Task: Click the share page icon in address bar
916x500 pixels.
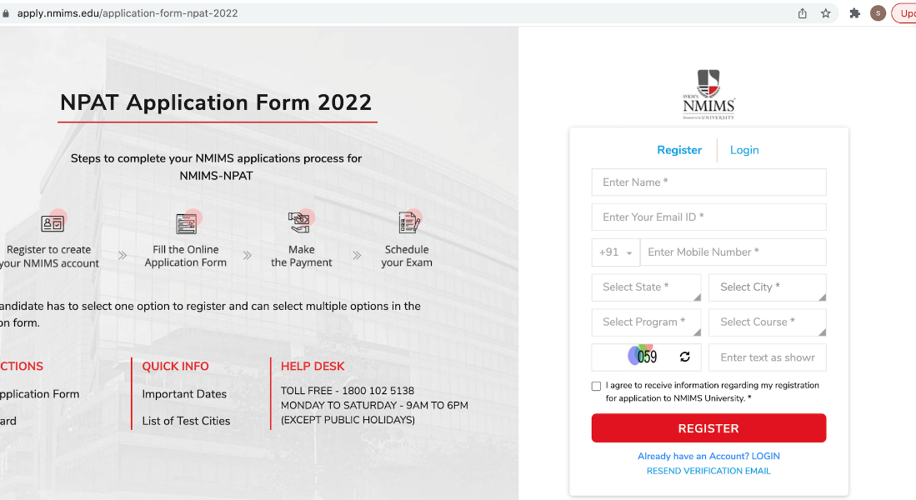Action: pyautogui.click(x=803, y=13)
